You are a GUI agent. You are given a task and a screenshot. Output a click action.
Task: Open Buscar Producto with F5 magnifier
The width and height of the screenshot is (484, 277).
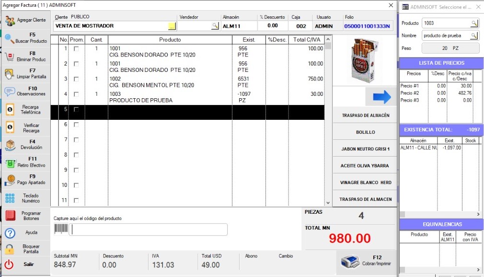[10, 38]
